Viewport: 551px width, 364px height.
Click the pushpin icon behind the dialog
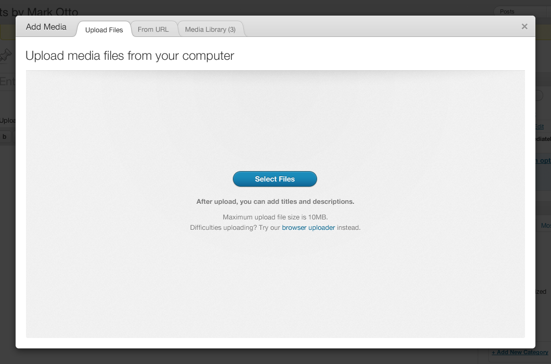5,56
